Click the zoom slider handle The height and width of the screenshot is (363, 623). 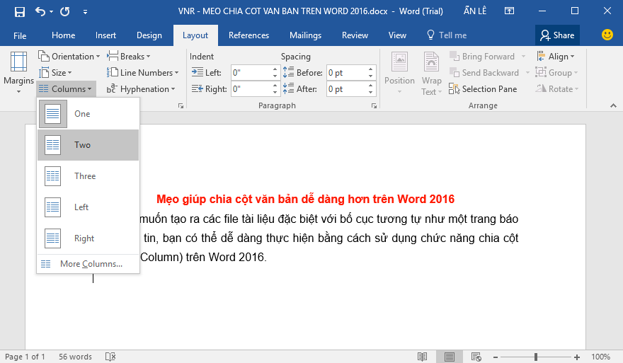pyautogui.click(x=536, y=357)
